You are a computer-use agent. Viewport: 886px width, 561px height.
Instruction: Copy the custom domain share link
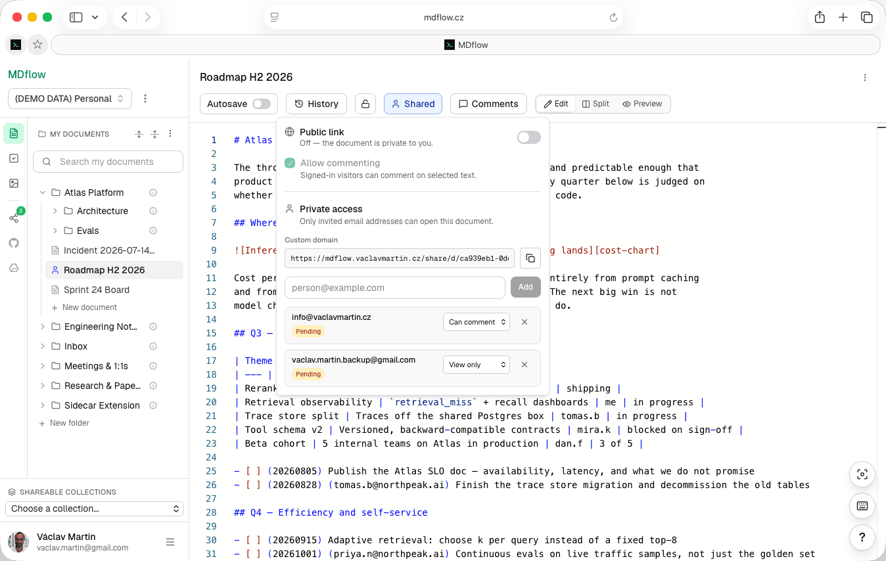pos(530,258)
